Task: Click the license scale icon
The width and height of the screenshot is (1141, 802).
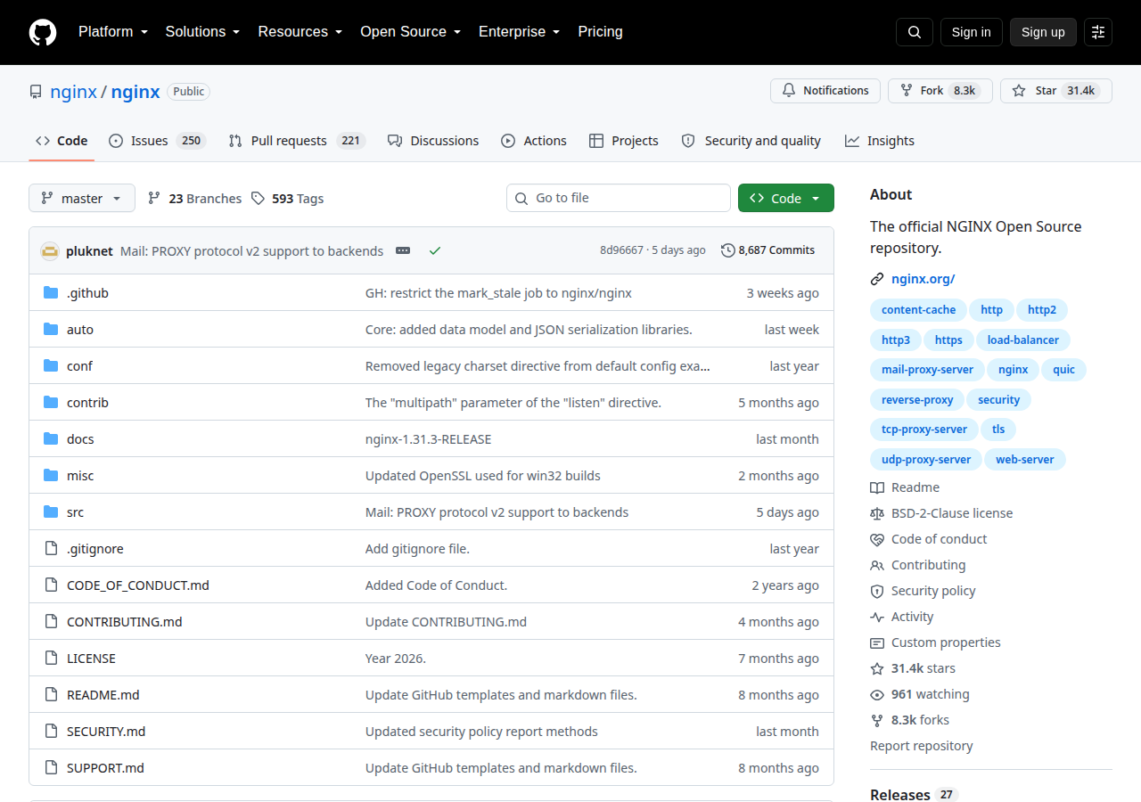Action: [877, 513]
